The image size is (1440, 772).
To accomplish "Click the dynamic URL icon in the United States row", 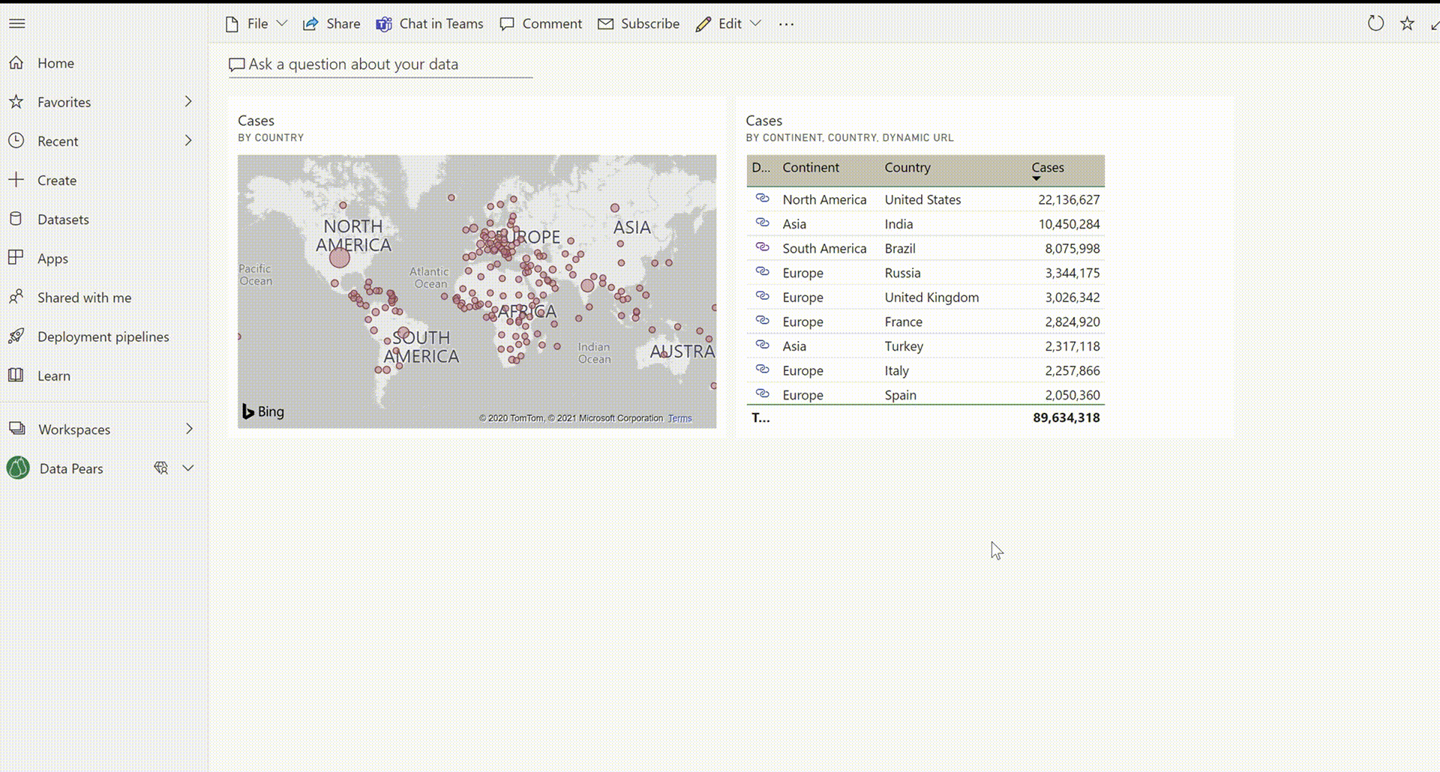I will (763, 198).
